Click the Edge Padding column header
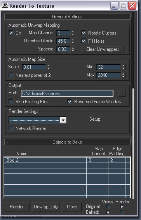This screenshot has height=220, width=141. click(117, 151)
